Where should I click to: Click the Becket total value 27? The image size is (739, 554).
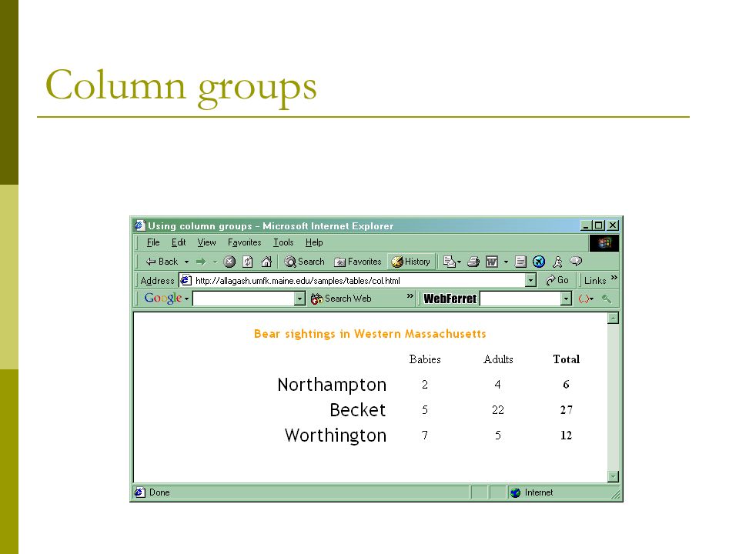point(566,410)
